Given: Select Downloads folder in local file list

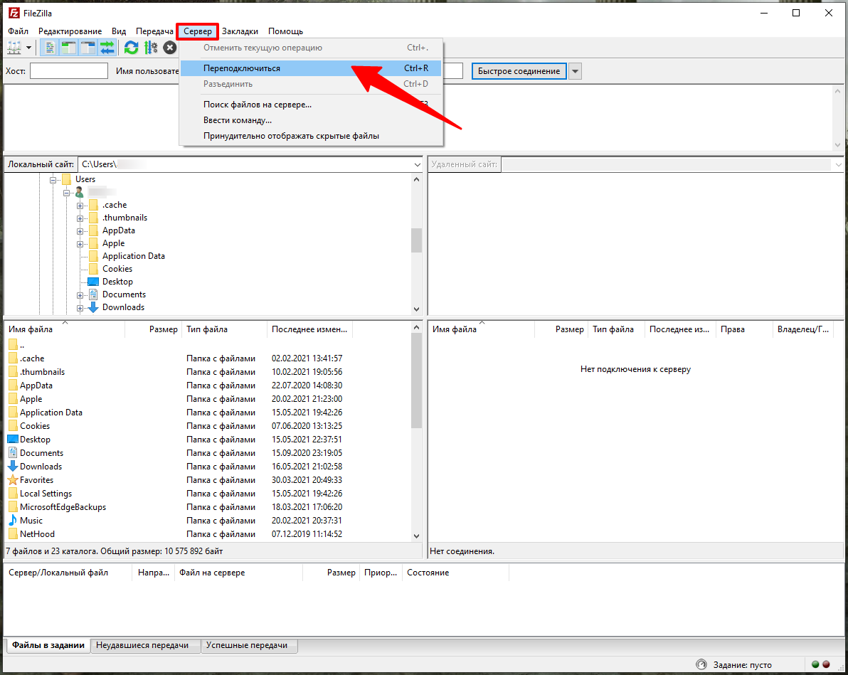Looking at the screenshot, I should [x=41, y=467].
